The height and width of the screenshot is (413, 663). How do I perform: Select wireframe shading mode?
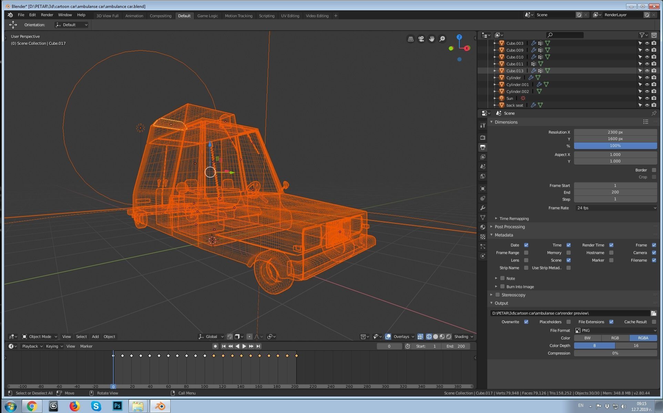pos(429,337)
